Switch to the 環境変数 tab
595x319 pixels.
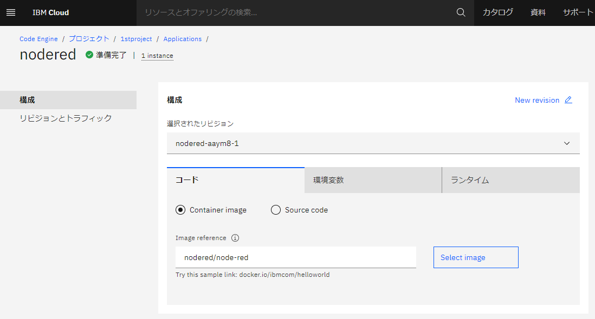(x=373, y=180)
